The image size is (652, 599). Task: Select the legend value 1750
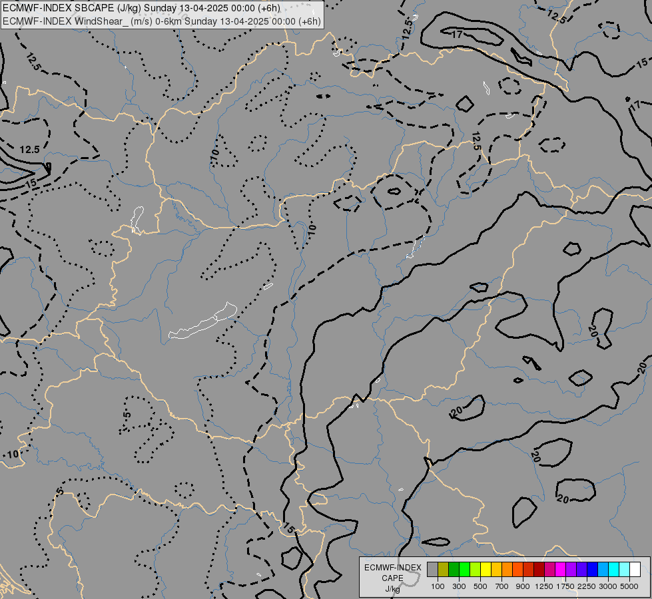coord(565,586)
